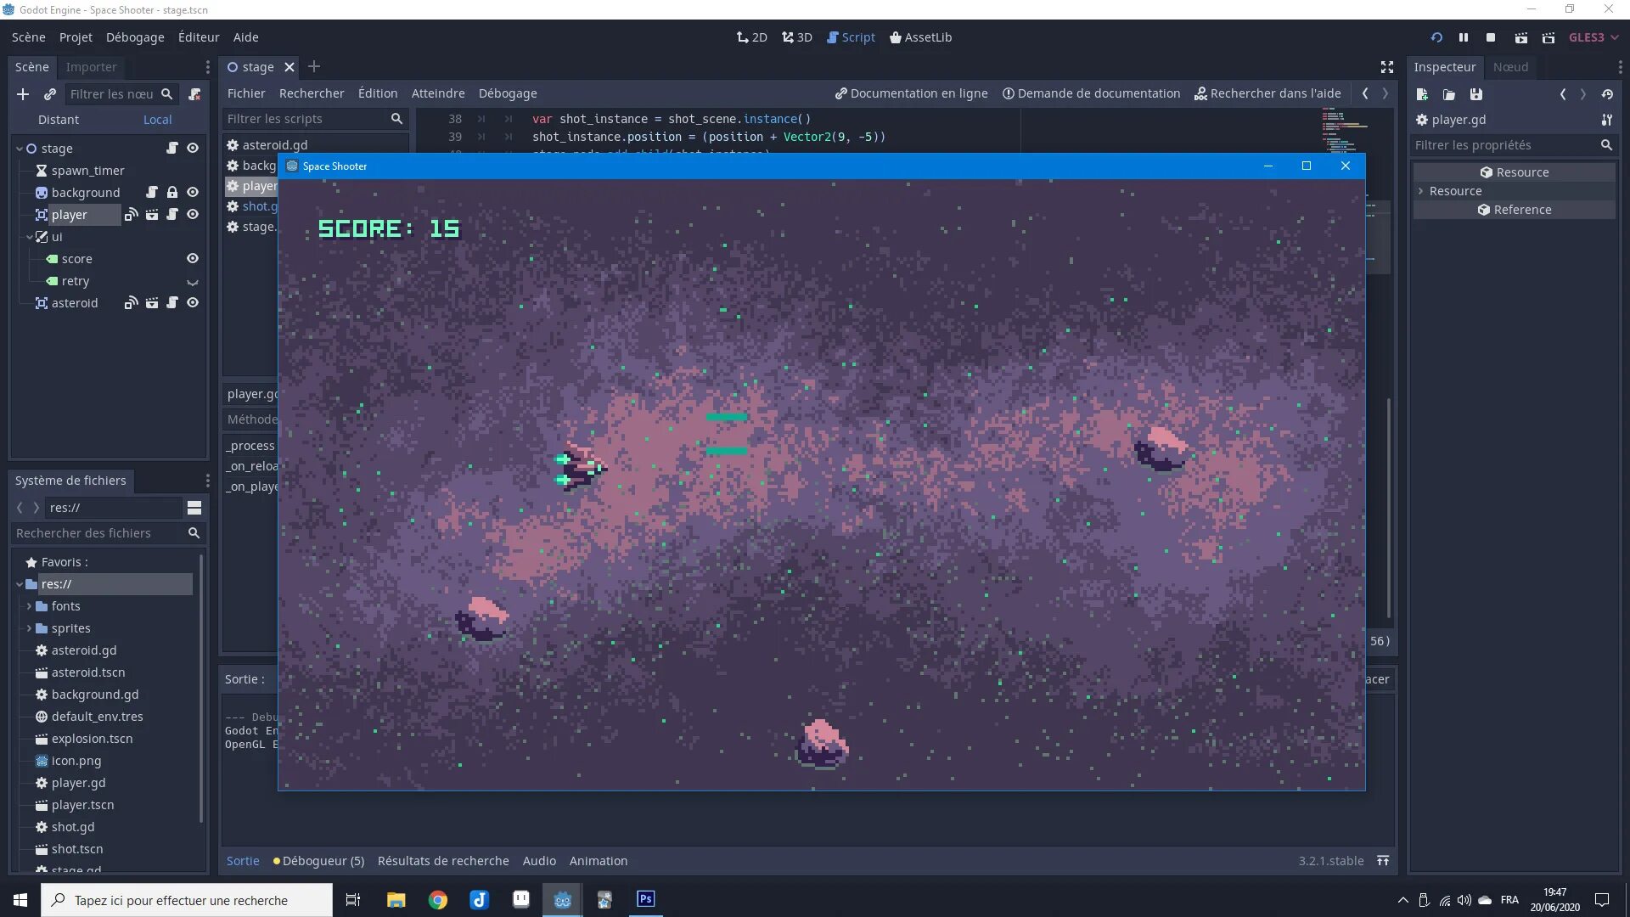Attach script icon in Scene dock toolbar

click(194, 94)
